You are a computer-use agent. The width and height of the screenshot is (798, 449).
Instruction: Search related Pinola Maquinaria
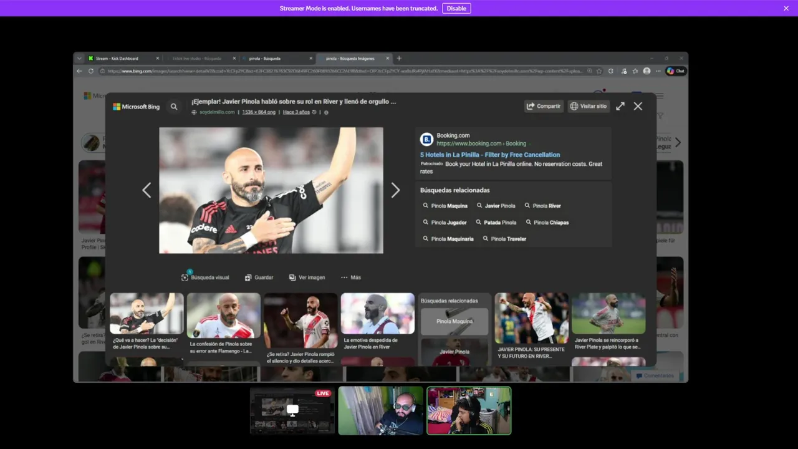coord(448,239)
